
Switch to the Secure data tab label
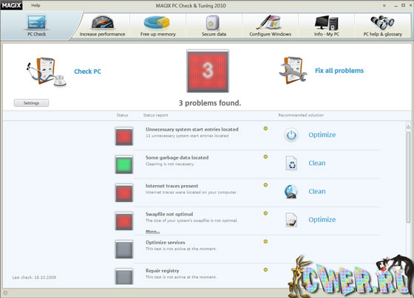[214, 34]
